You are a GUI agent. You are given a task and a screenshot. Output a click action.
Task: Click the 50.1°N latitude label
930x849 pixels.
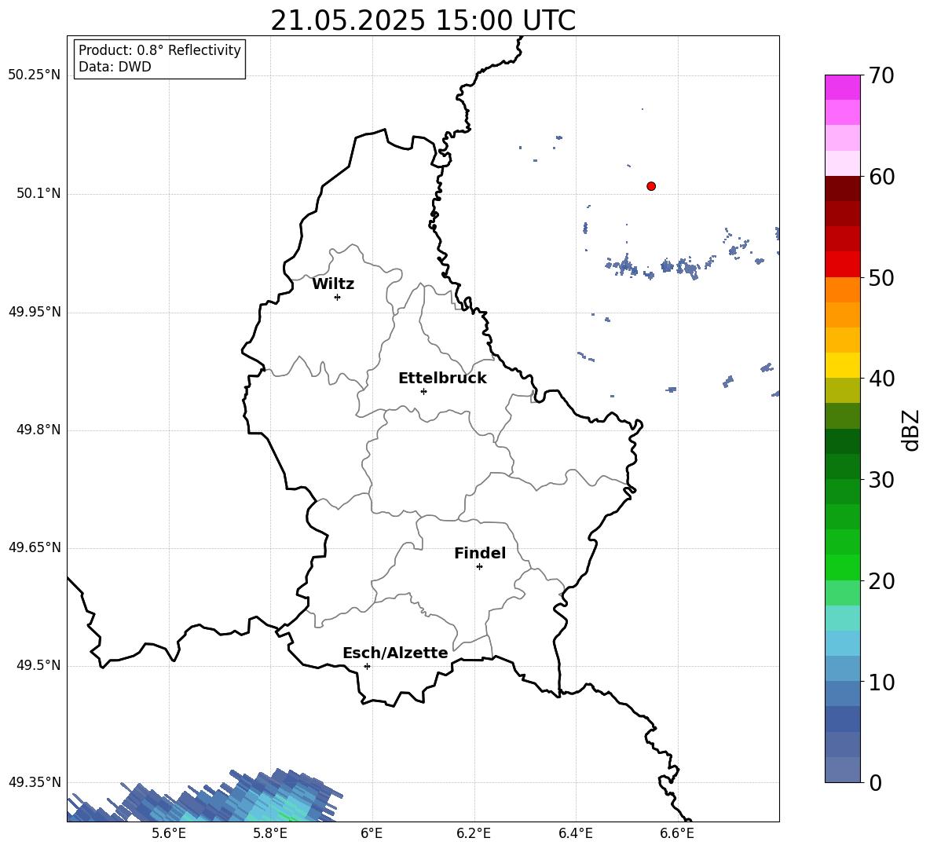pyautogui.click(x=38, y=193)
